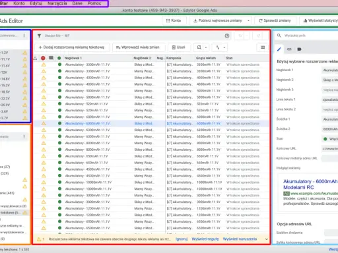
Task: Switch to the label tag tab
Action: [x=299, y=49]
